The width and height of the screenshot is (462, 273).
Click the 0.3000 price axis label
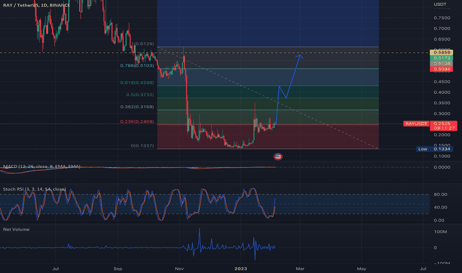[442, 113]
